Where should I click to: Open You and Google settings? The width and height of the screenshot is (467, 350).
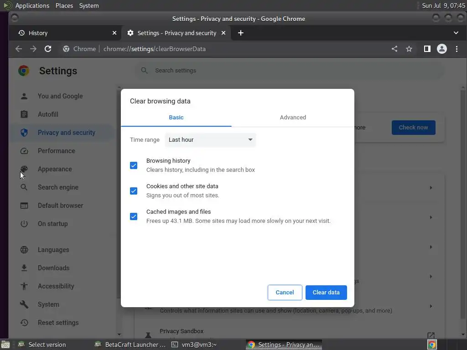[x=60, y=96]
